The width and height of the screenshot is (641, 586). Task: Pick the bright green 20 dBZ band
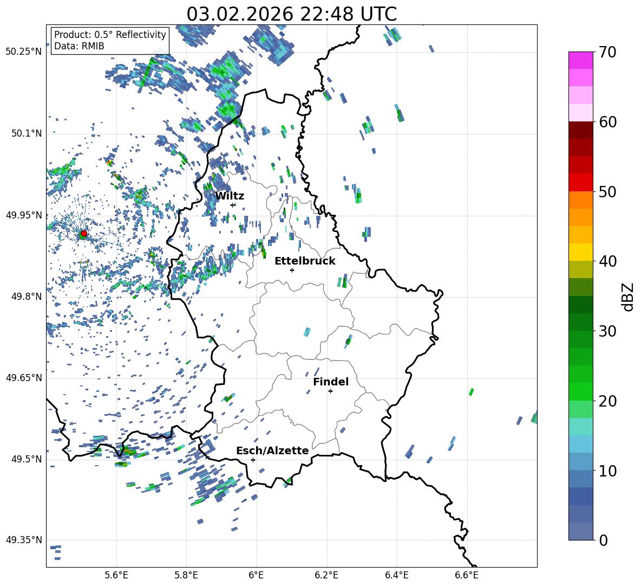coord(580,391)
